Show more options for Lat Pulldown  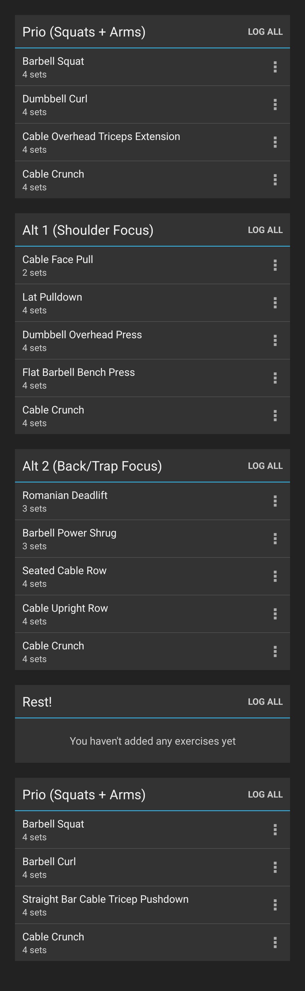pos(275,303)
